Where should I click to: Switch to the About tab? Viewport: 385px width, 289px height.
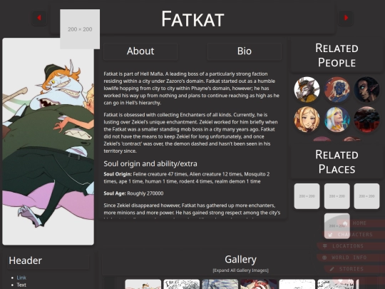[140, 51]
